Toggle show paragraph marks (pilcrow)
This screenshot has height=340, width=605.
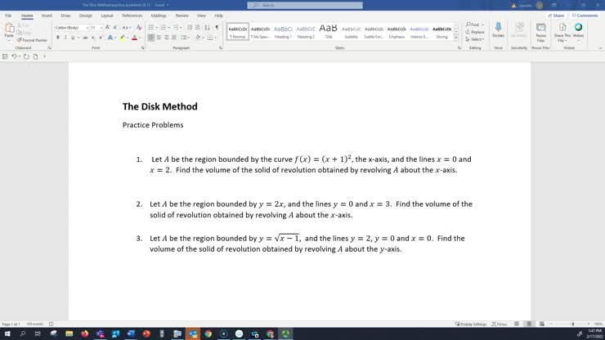pyautogui.click(x=217, y=27)
